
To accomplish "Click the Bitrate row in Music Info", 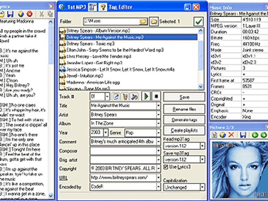I will [x=239, y=38].
